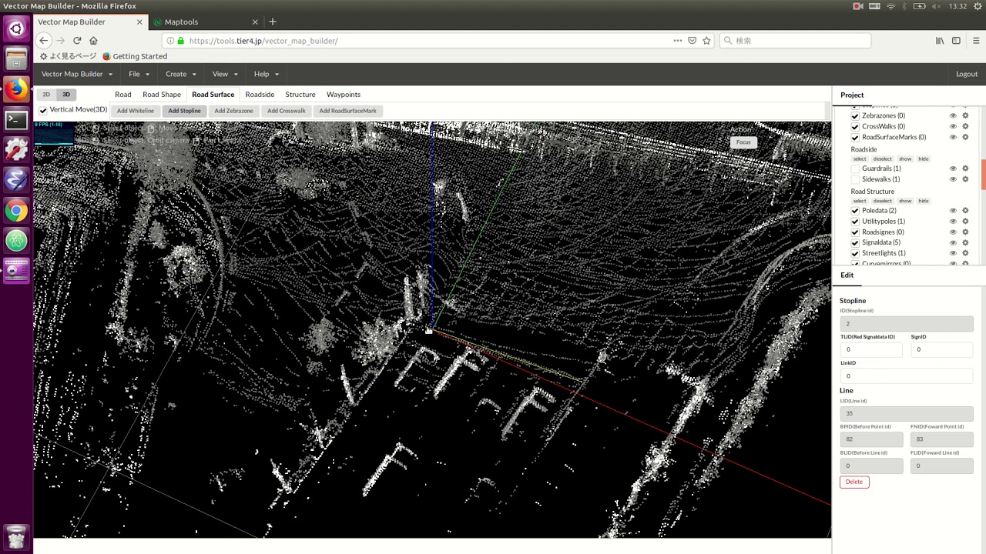This screenshot has width=986, height=554.
Task: Open gear settings for Streetlights
Action: tap(965, 253)
